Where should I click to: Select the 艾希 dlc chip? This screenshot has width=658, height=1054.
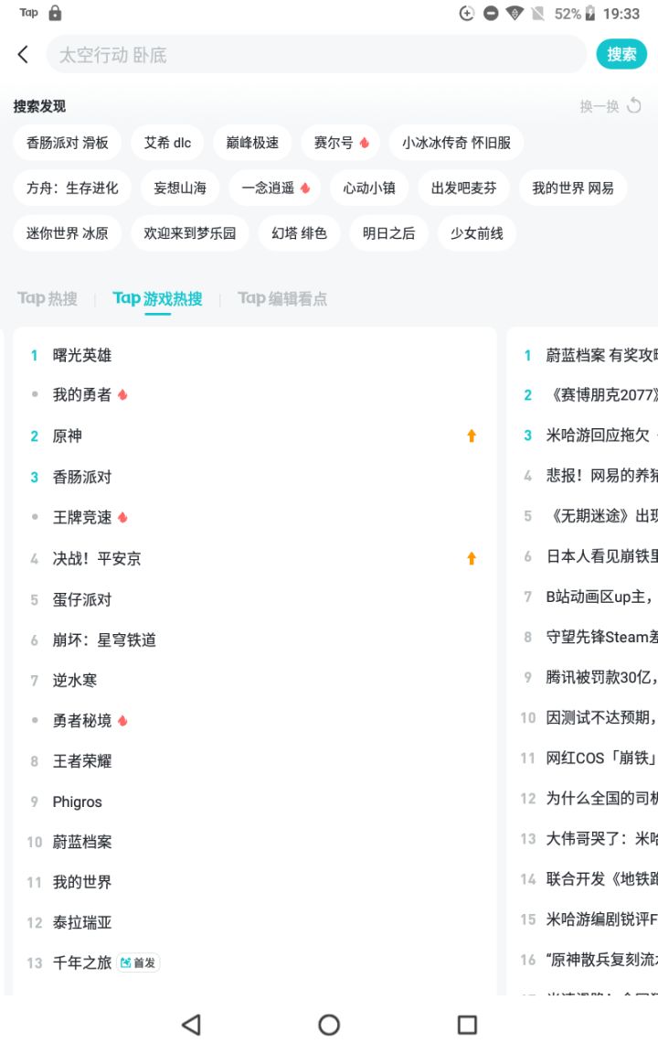pos(168,143)
